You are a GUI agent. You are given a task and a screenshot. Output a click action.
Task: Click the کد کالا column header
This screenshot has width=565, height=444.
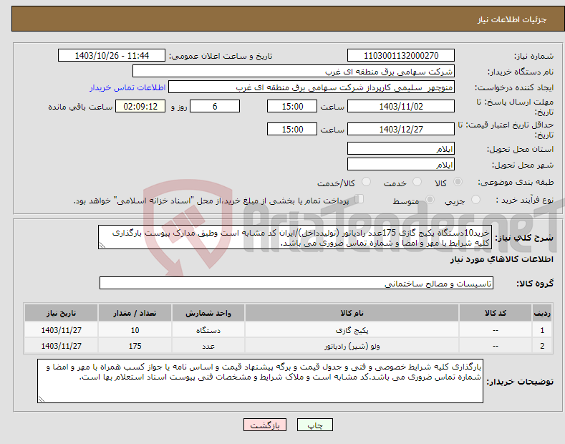coord(496,313)
